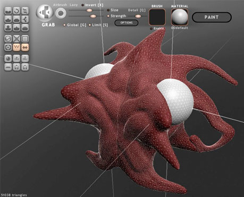Image resolution: width=244 pixels, height=197 pixels.
Task: Click the 00default material name
Action: [180, 28]
